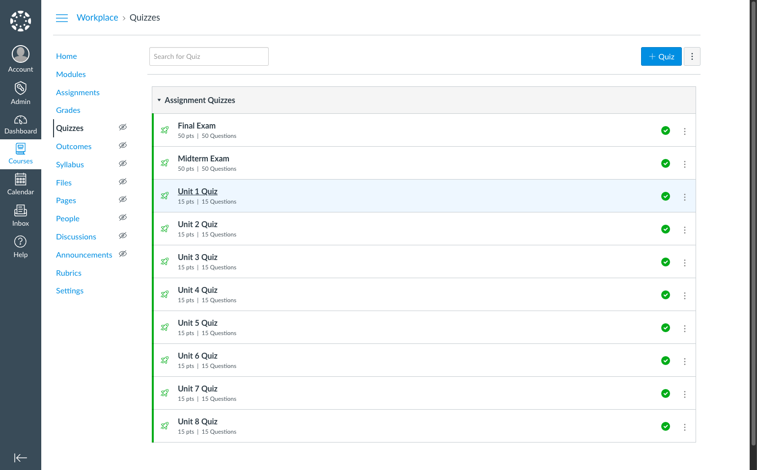Click the rocket icon beside Unit 8 Quiz

[x=165, y=426]
